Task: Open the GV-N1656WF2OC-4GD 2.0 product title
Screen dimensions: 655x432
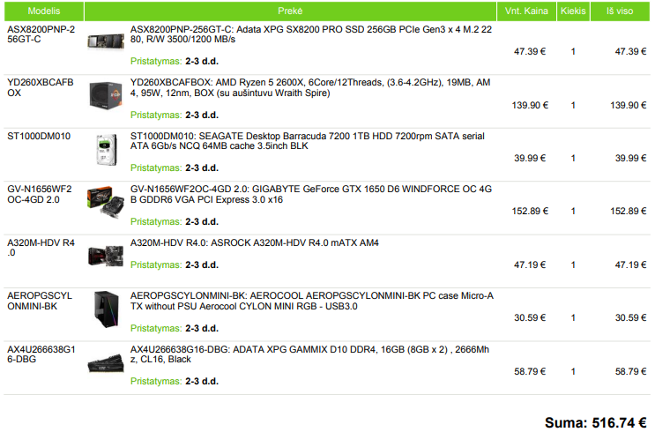Action: tap(311, 194)
